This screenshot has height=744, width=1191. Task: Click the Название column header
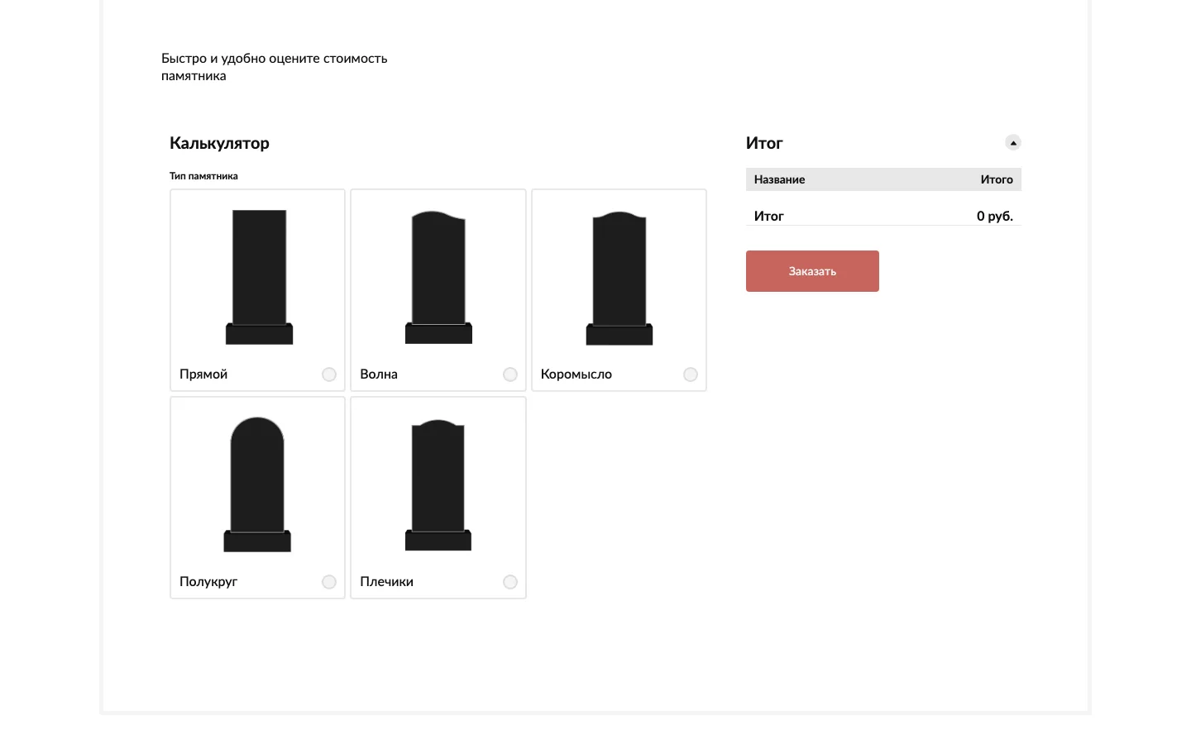779,179
